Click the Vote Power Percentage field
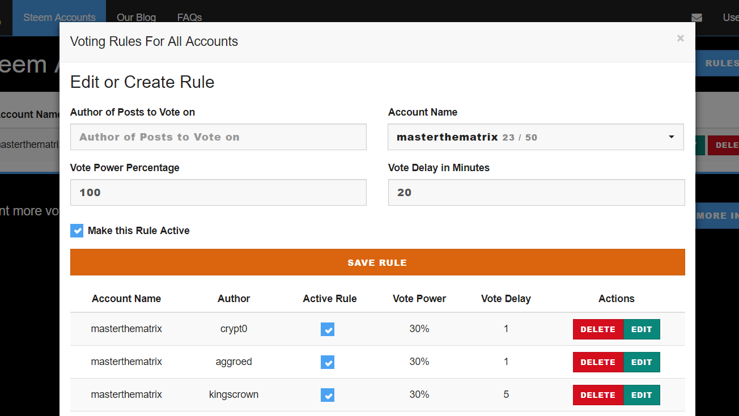This screenshot has width=739, height=416. [x=218, y=193]
